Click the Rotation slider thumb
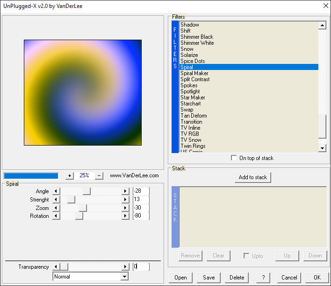The width and height of the screenshot is (331, 286). coord(79,216)
